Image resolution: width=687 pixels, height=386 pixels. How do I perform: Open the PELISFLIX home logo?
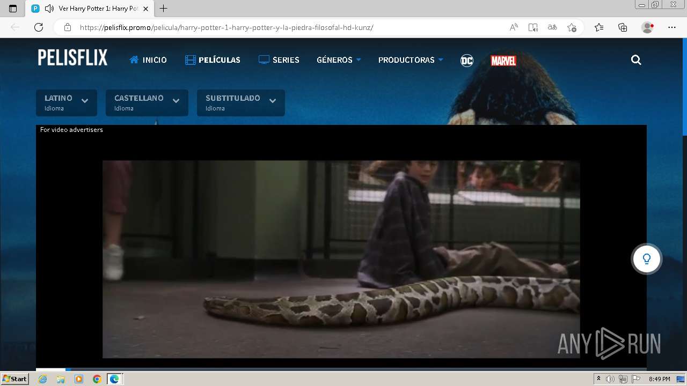tap(72, 57)
